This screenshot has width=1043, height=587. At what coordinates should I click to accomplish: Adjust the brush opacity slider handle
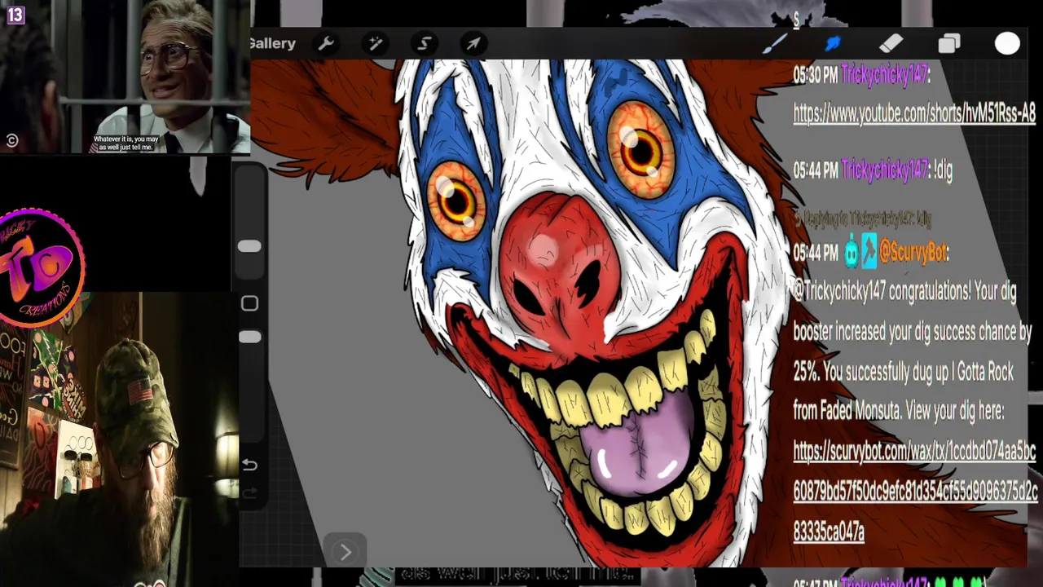[x=249, y=337]
